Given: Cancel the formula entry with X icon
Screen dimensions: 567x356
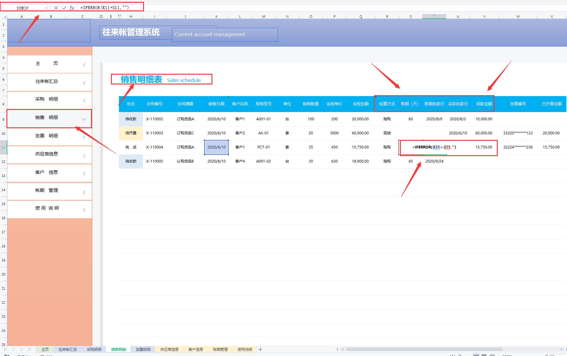Looking at the screenshot, I should [56, 8].
